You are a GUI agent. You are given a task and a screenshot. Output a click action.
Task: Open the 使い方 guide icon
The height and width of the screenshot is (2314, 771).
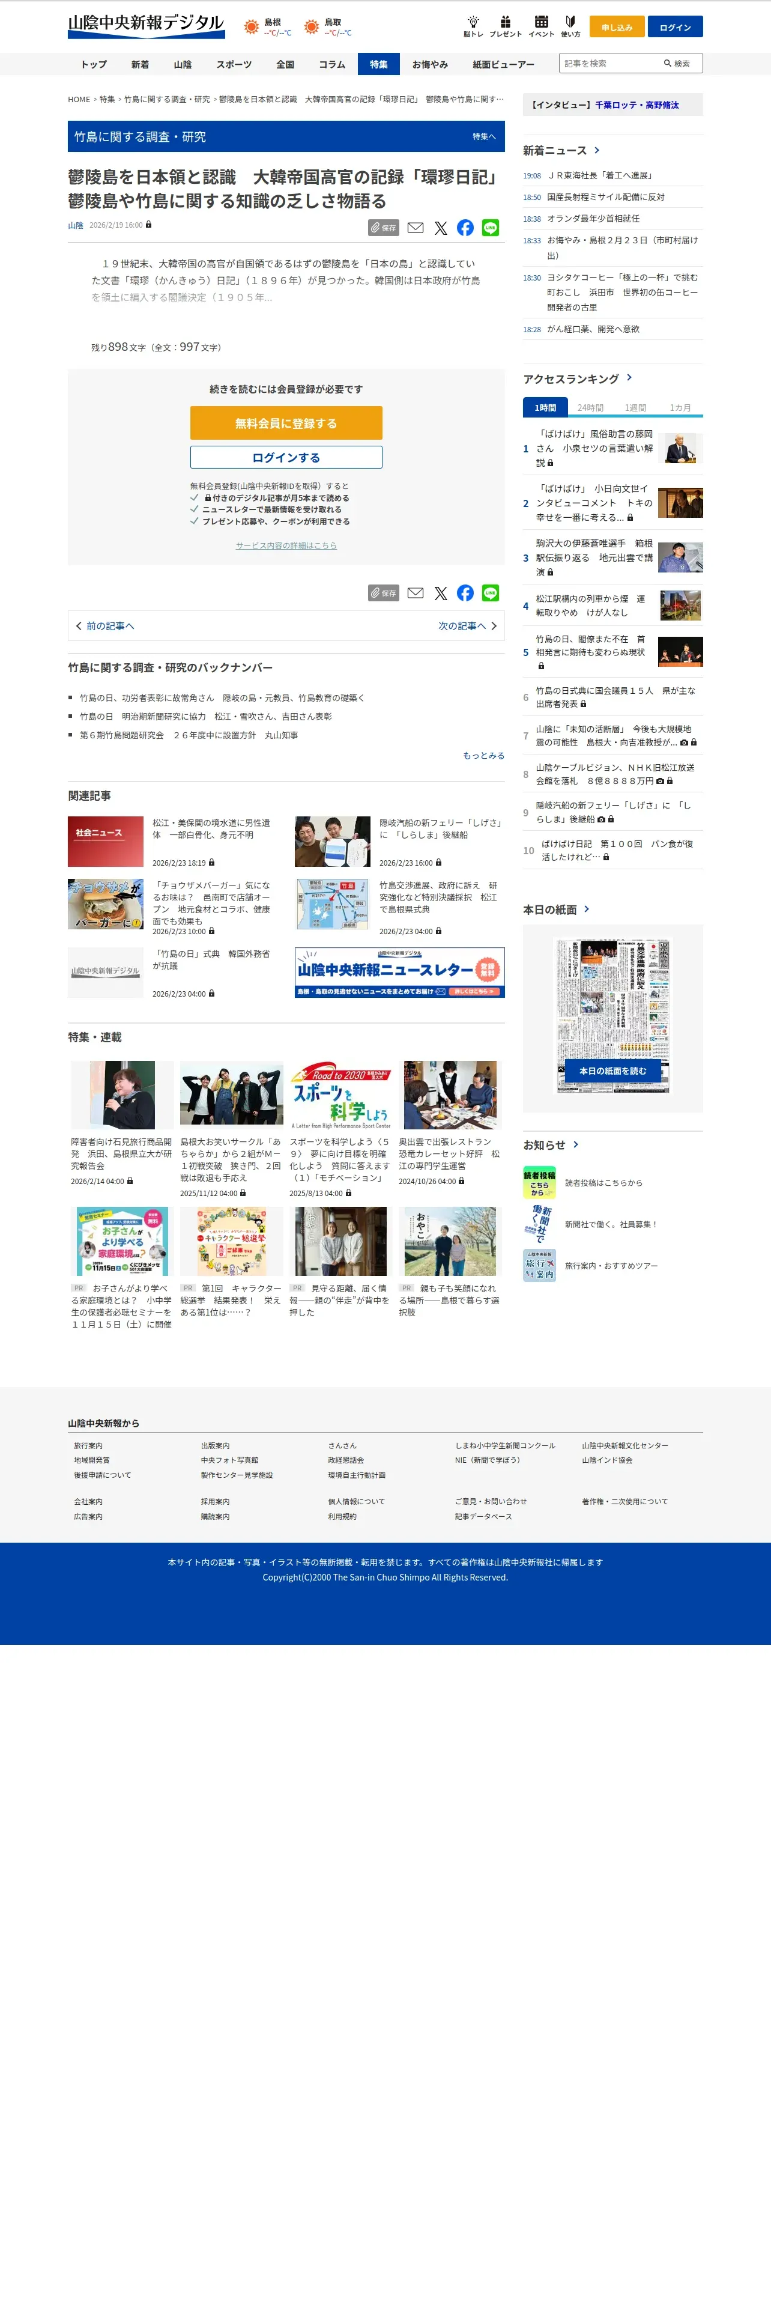point(570,26)
